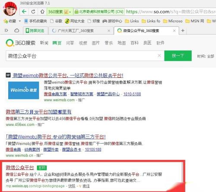Go to the browser home page icon
Screen dimensions: 216x192
point(42,11)
